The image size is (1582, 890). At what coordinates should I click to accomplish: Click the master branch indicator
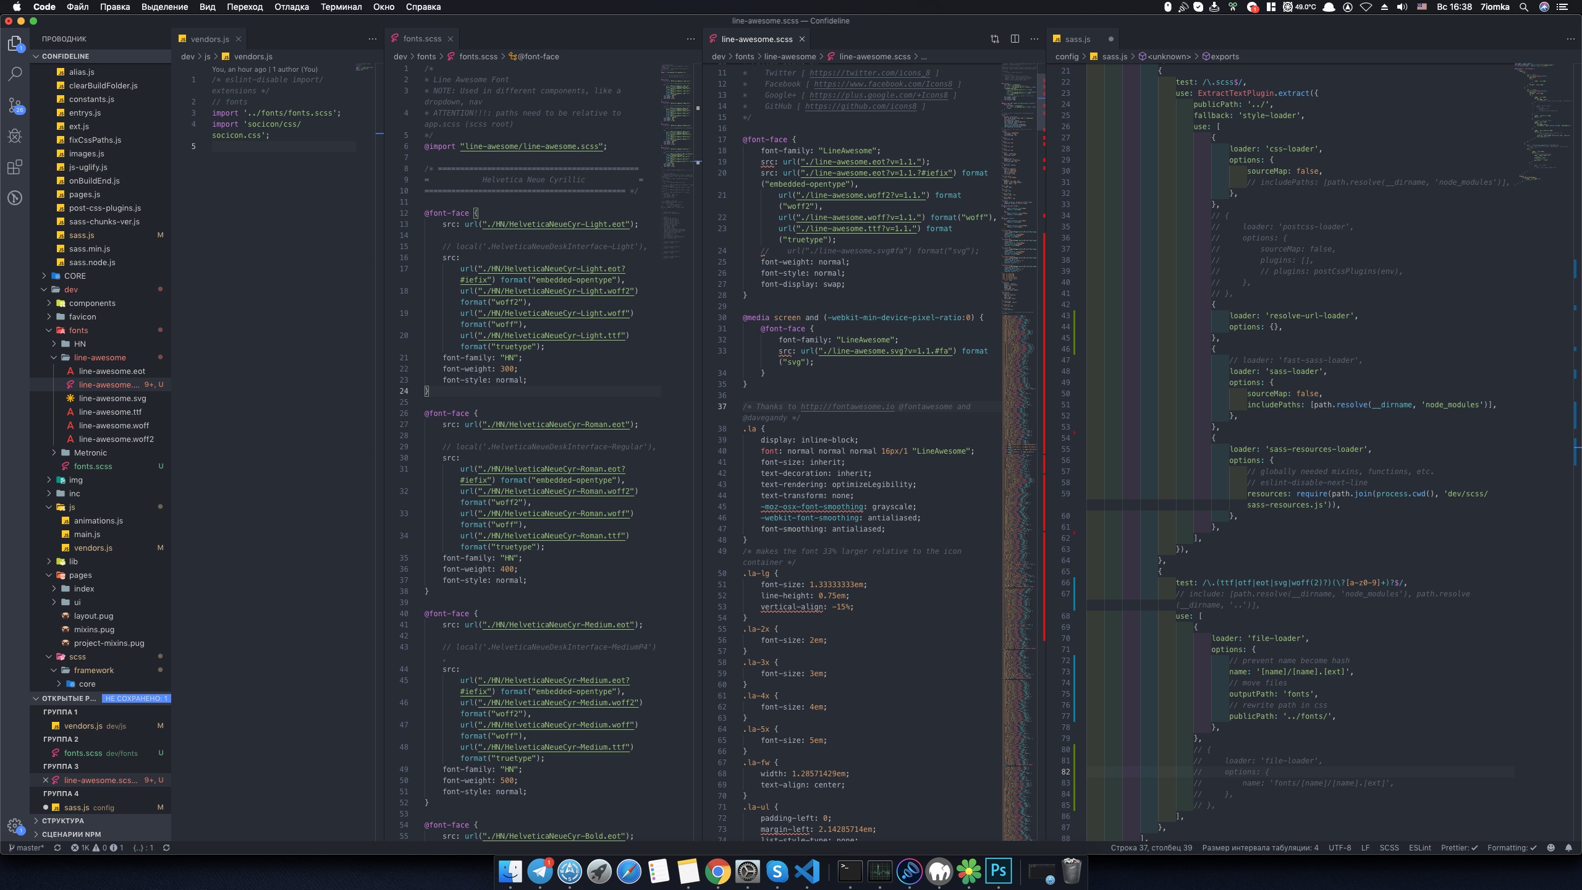tap(27, 848)
